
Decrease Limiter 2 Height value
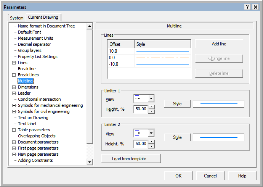click(x=151, y=146)
